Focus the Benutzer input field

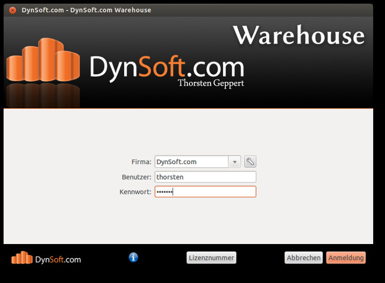pos(205,177)
